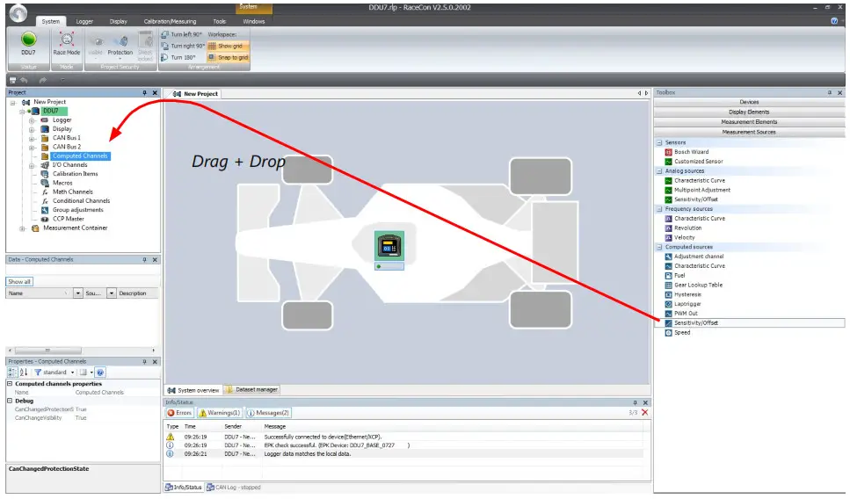Pin the Project panel

pyautogui.click(x=144, y=93)
